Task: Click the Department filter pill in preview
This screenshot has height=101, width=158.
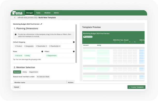Action: click(88, 37)
